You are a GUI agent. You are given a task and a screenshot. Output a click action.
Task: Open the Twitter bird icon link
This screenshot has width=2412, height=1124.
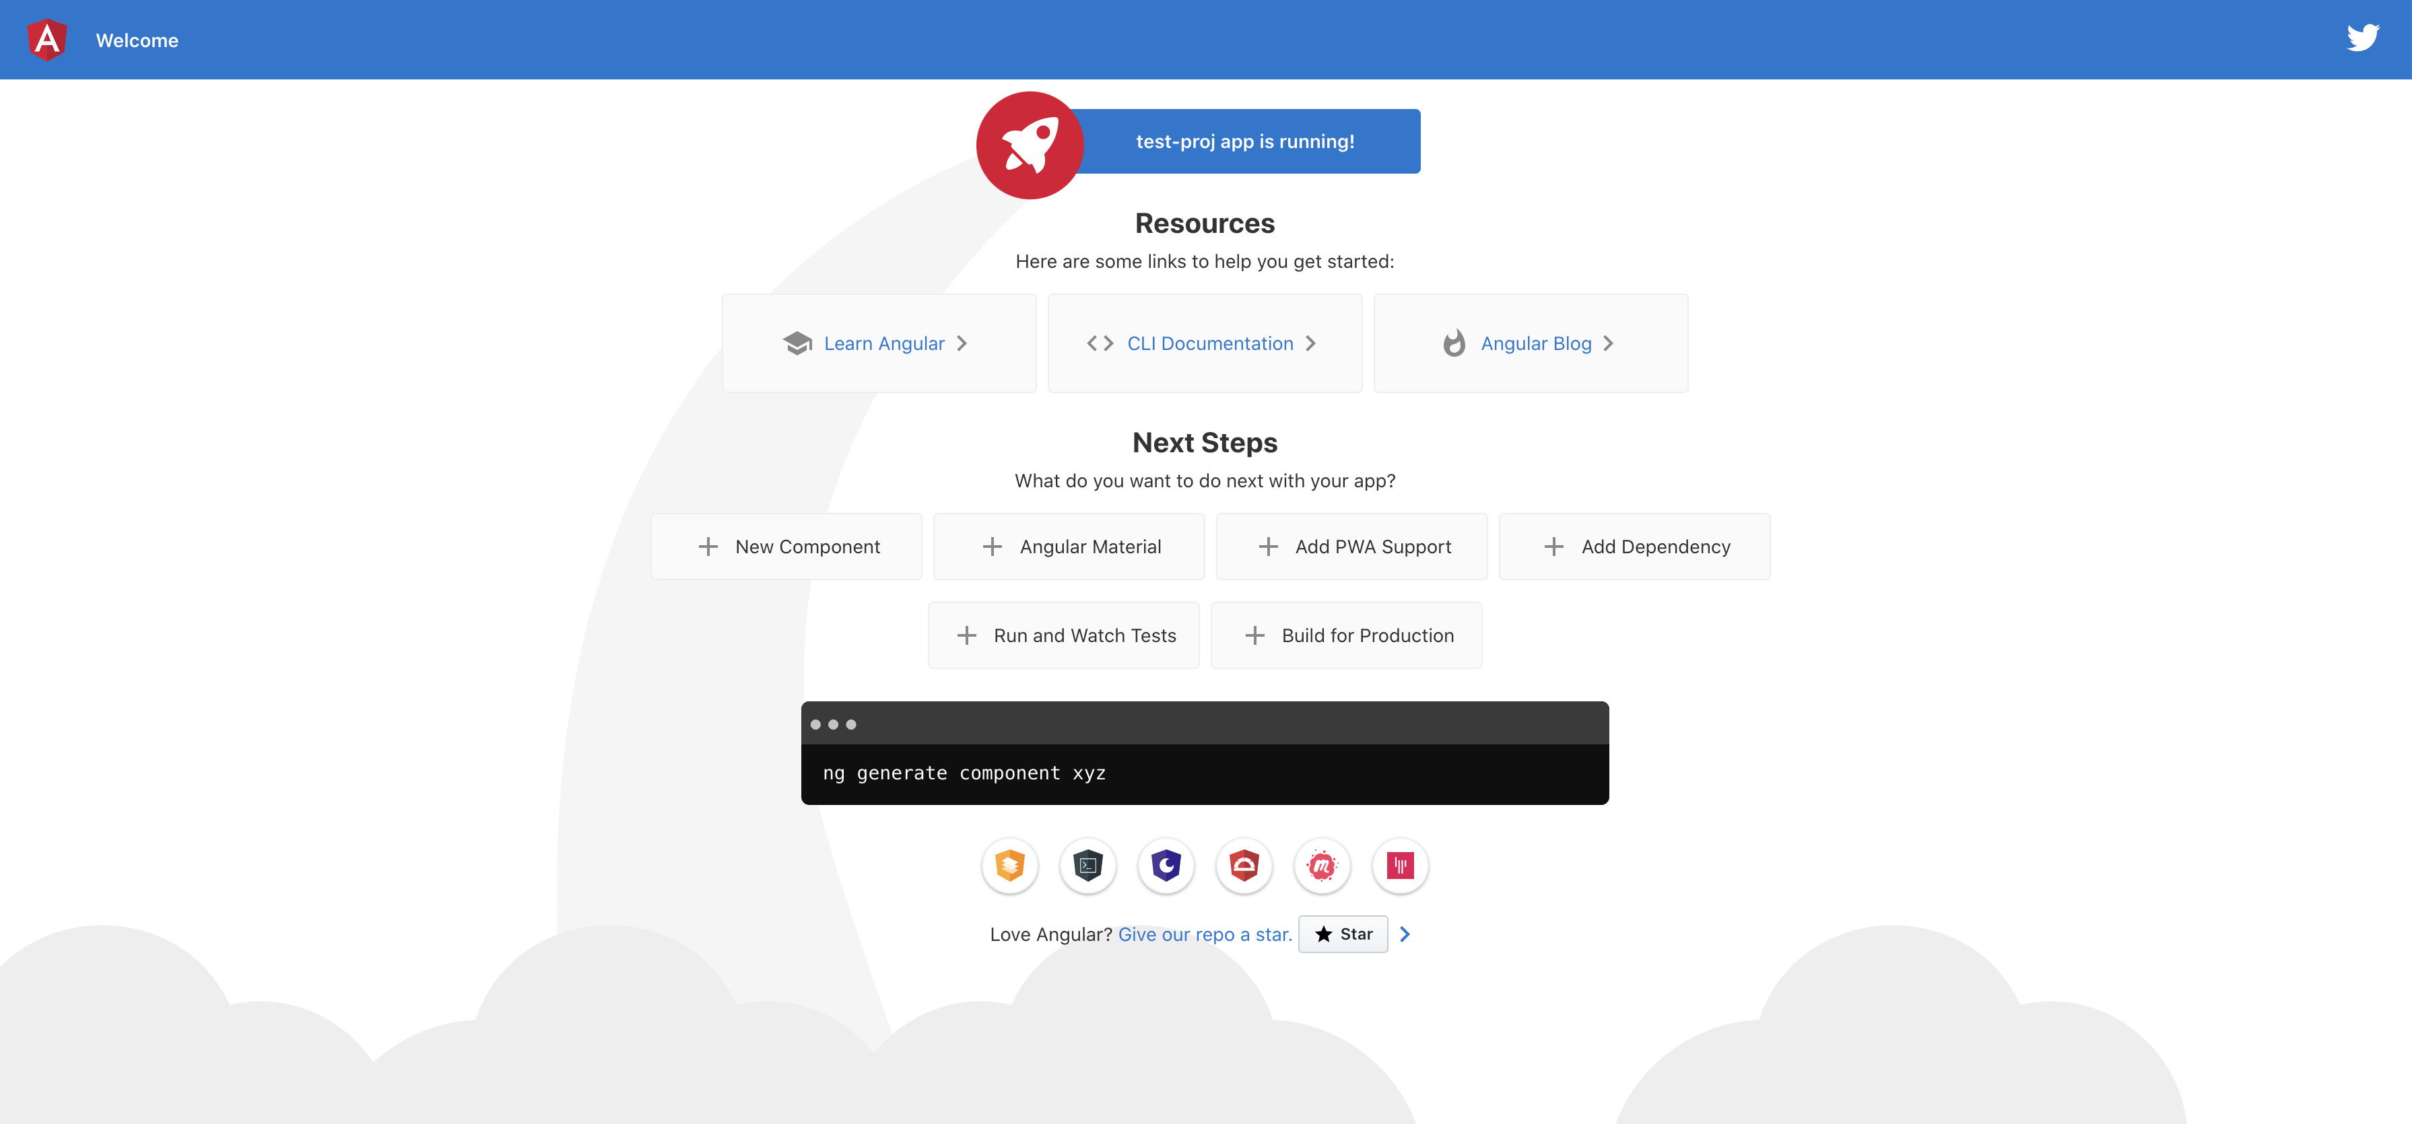tap(2364, 38)
